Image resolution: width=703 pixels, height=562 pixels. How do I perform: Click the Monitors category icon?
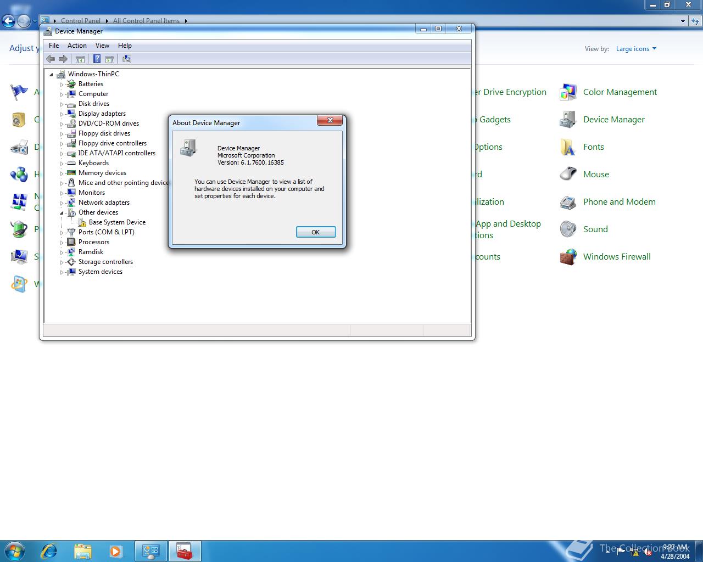71,193
